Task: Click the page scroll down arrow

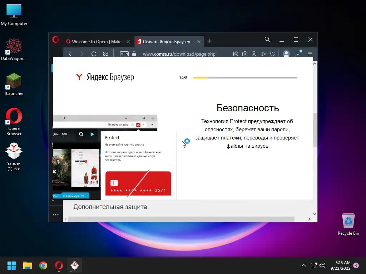Action: pos(315,214)
